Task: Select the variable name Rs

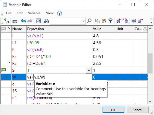Action: pyautogui.click(x=14, y=63)
